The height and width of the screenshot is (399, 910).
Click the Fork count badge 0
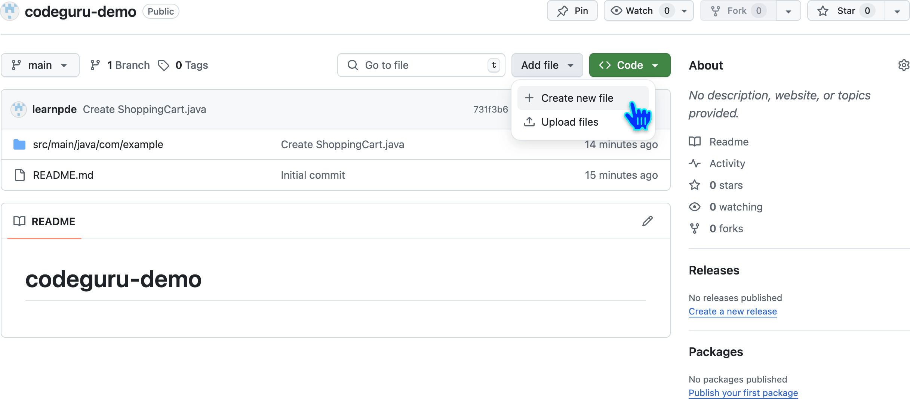[x=759, y=11]
